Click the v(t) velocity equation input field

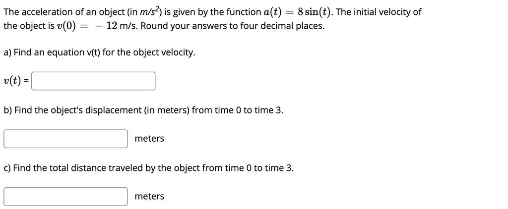93,81
